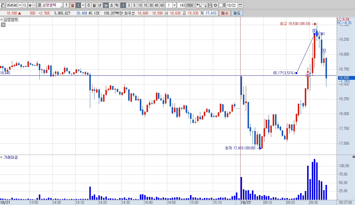Click the stock search magnifier icon
Image resolution: width=355 pixels, height=205 pixels.
click(x=25, y=5)
